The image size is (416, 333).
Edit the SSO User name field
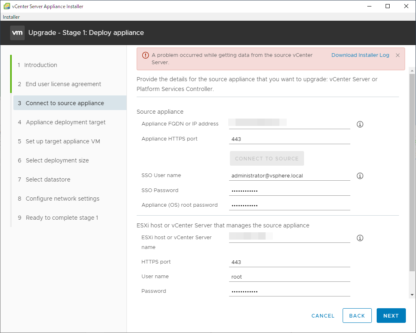[x=289, y=176]
